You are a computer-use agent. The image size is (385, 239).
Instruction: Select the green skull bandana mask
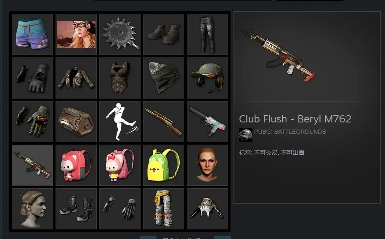pyautogui.click(x=164, y=78)
